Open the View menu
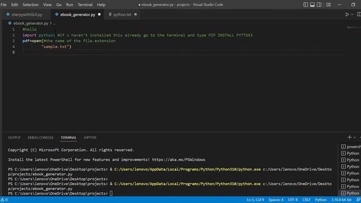 click(x=47, y=5)
